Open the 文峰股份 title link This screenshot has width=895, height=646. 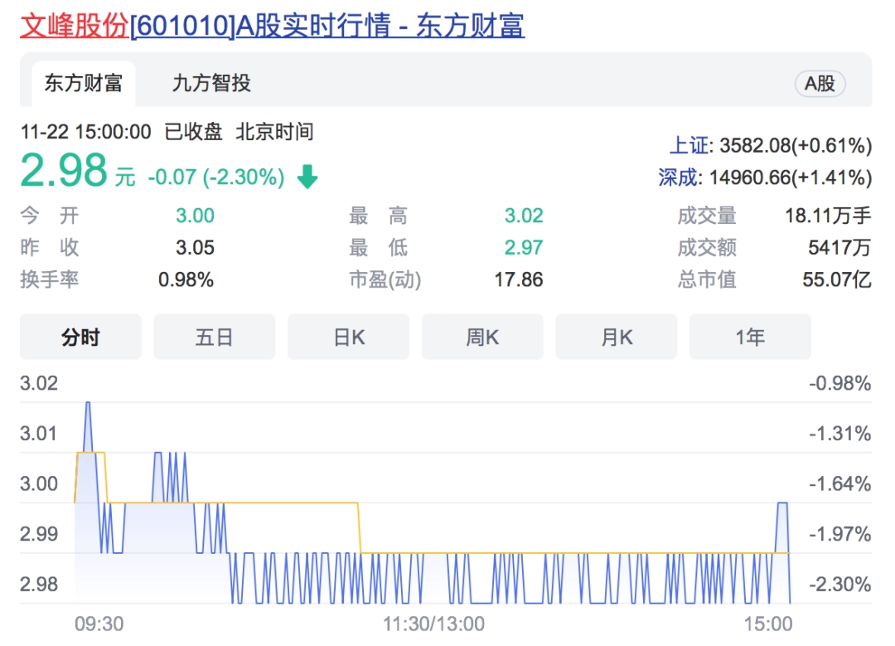pos(75,26)
